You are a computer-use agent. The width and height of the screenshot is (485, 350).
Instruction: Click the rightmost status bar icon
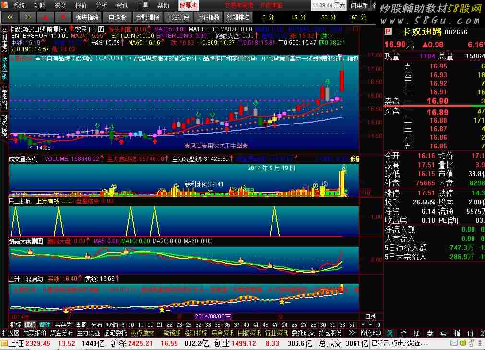pos(480,343)
